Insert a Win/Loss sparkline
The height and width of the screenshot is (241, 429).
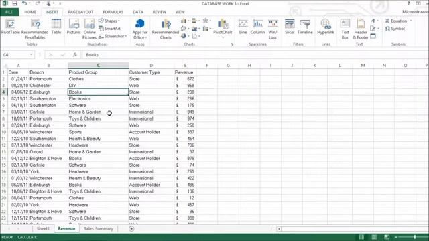(273, 29)
